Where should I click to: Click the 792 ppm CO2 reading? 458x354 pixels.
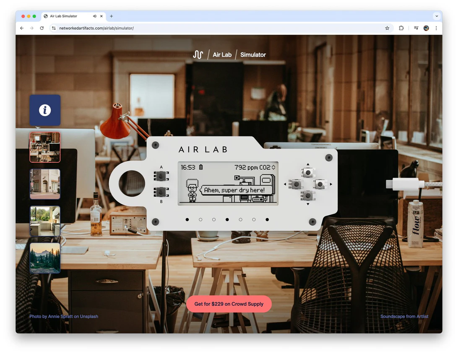pos(252,167)
